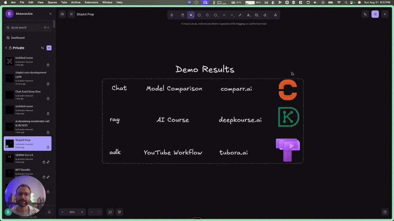This screenshot has width=394, height=221.
Task: Select the Pencil freedraw tool
Action: coord(240,15)
